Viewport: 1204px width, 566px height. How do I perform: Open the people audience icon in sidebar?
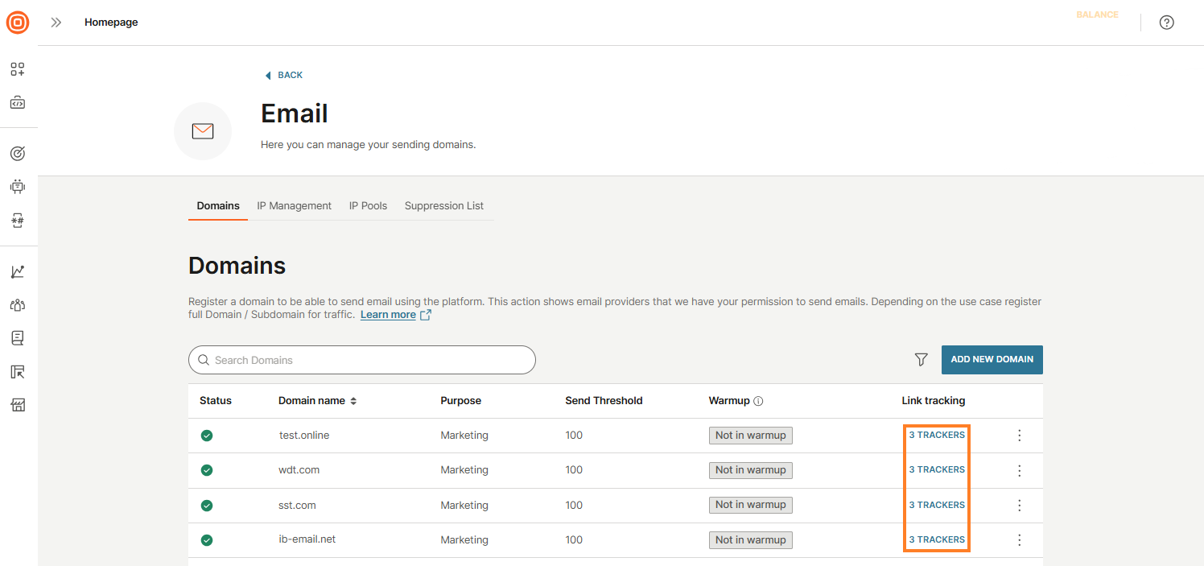[x=17, y=304]
